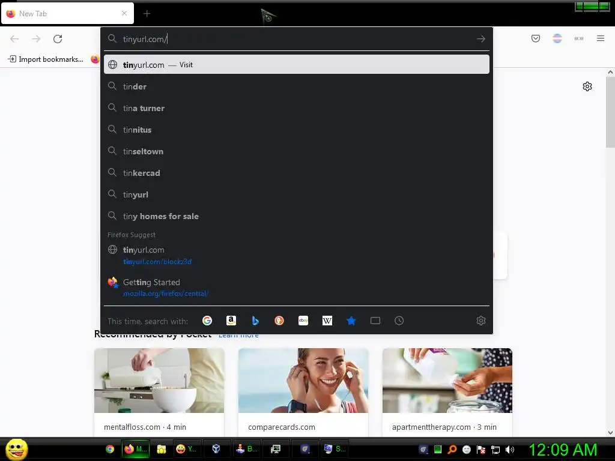Open a new tab with plus button
The width and height of the screenshot is (615, 461).
click(x=147, y=14)
